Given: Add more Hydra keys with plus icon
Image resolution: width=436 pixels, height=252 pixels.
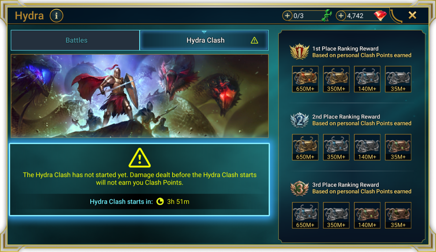Looking at the screenshot, I should click(287, 15).
